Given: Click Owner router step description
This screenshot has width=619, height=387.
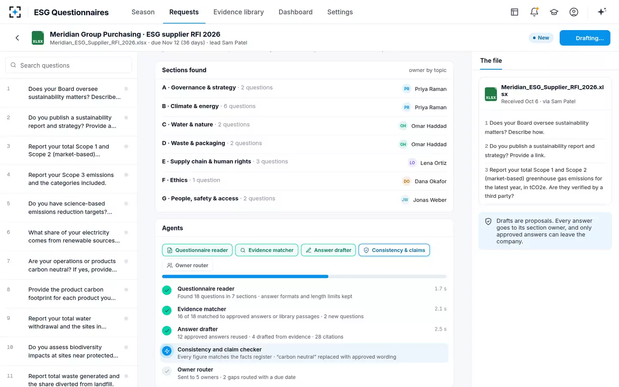Looking at the screenshot, I should (x=236, y=377).
